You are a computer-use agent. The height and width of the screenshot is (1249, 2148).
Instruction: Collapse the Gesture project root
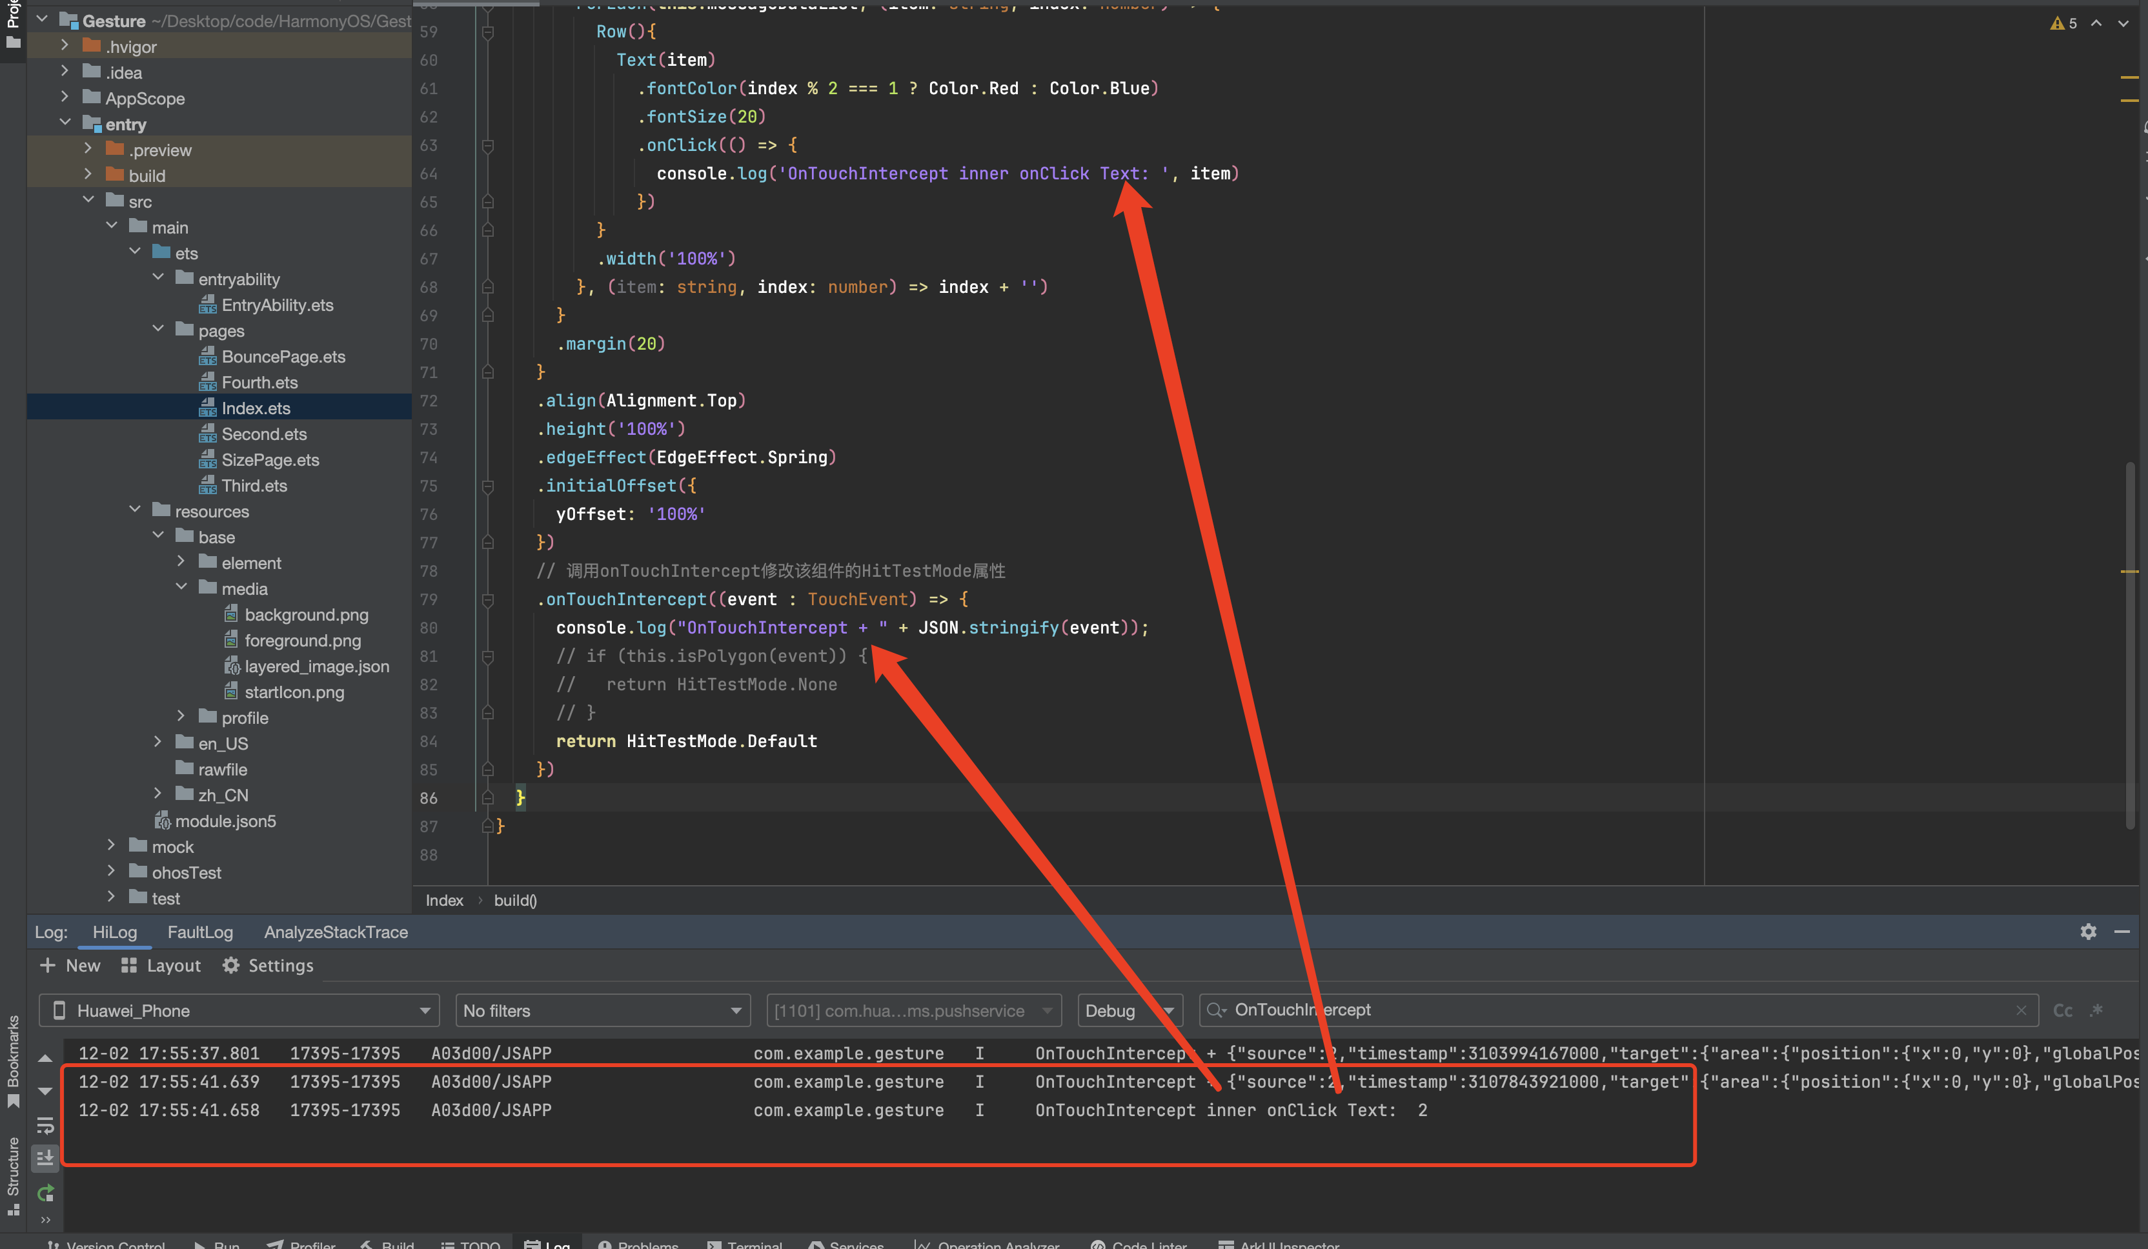pyautogui.click(x=42, y=19)
